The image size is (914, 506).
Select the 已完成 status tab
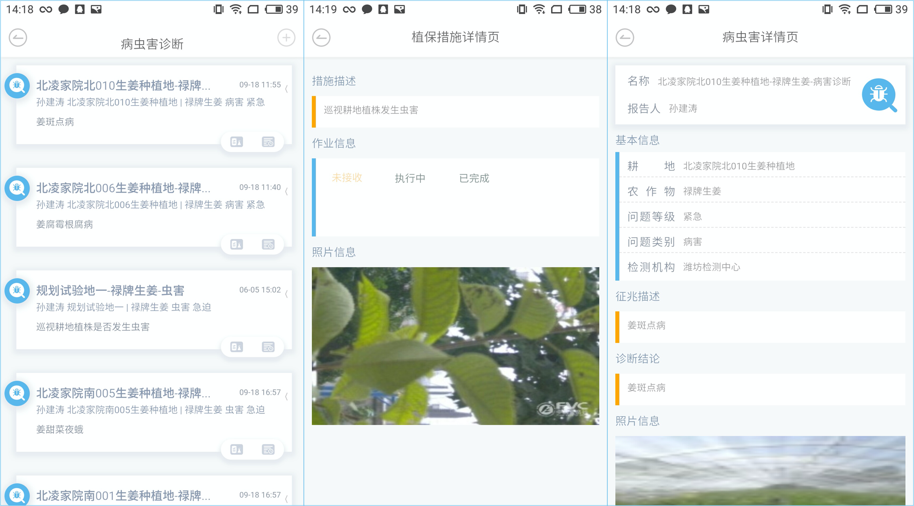474,178
